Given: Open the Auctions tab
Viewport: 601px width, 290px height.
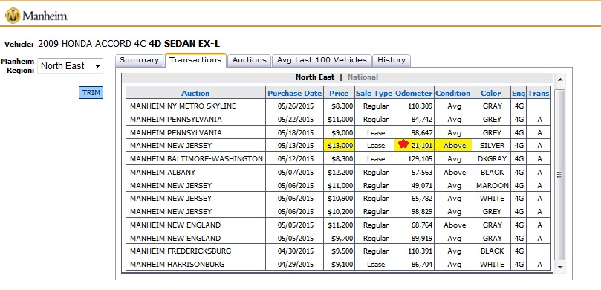Looking at the screenshot, I should 249,60.
